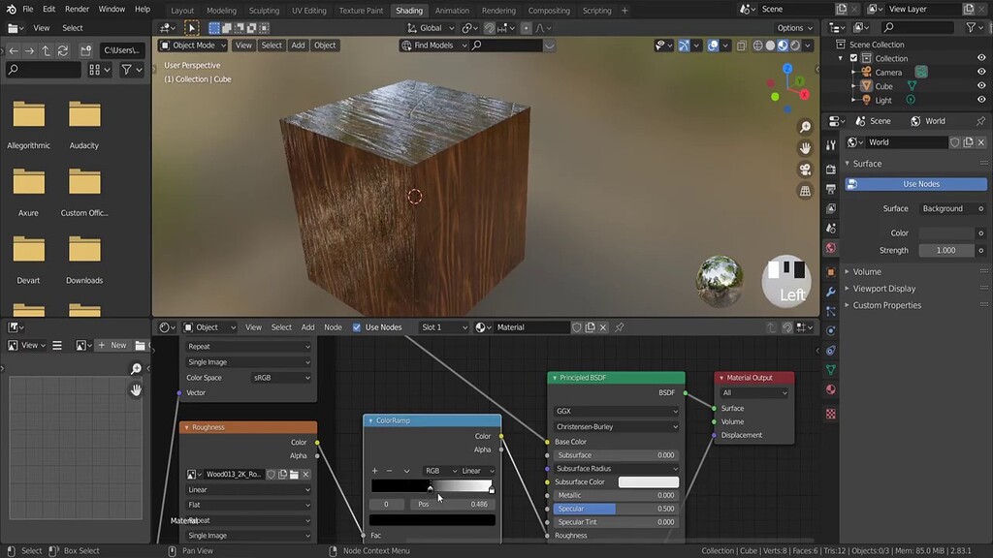Open ColorRamp Linear interpolation dropdown
Screen dimensions: 993x558
coord(478,471)
